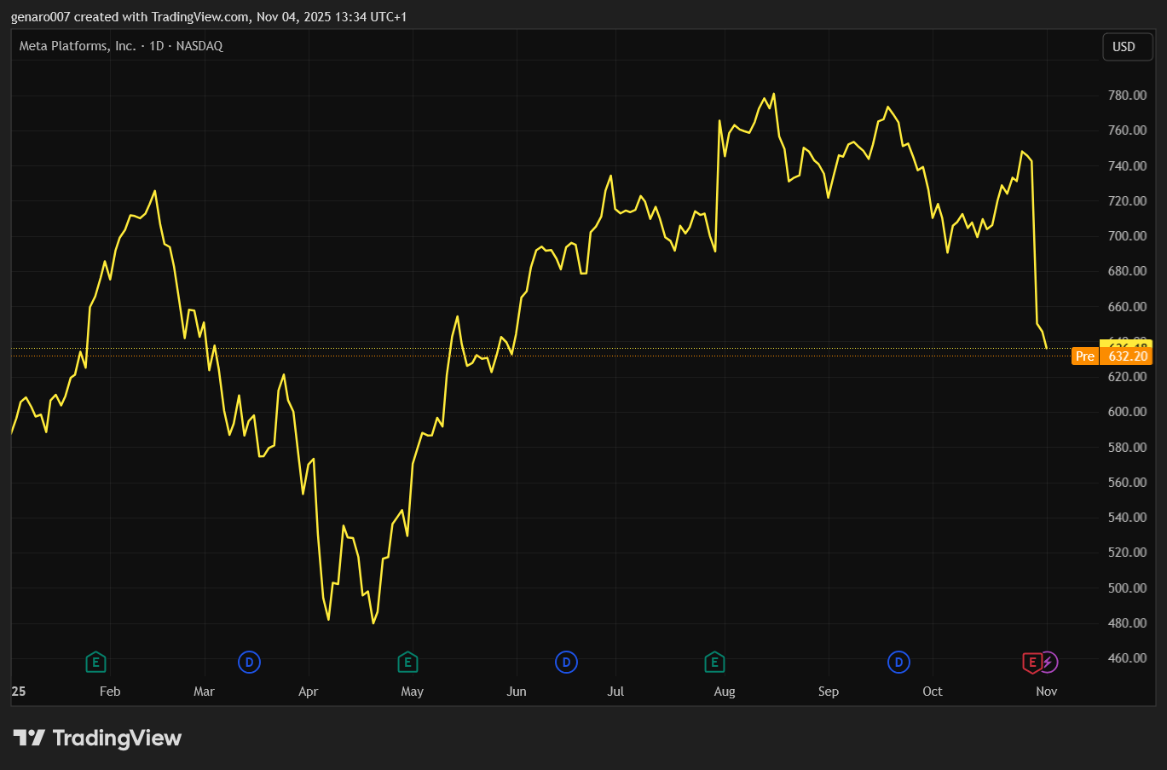This screenshot has width=1167, height=770.
Task: Click the green earnings marker above Feb
Action: 95,662
